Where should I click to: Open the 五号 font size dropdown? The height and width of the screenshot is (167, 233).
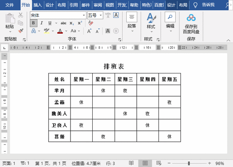[101, 15]
